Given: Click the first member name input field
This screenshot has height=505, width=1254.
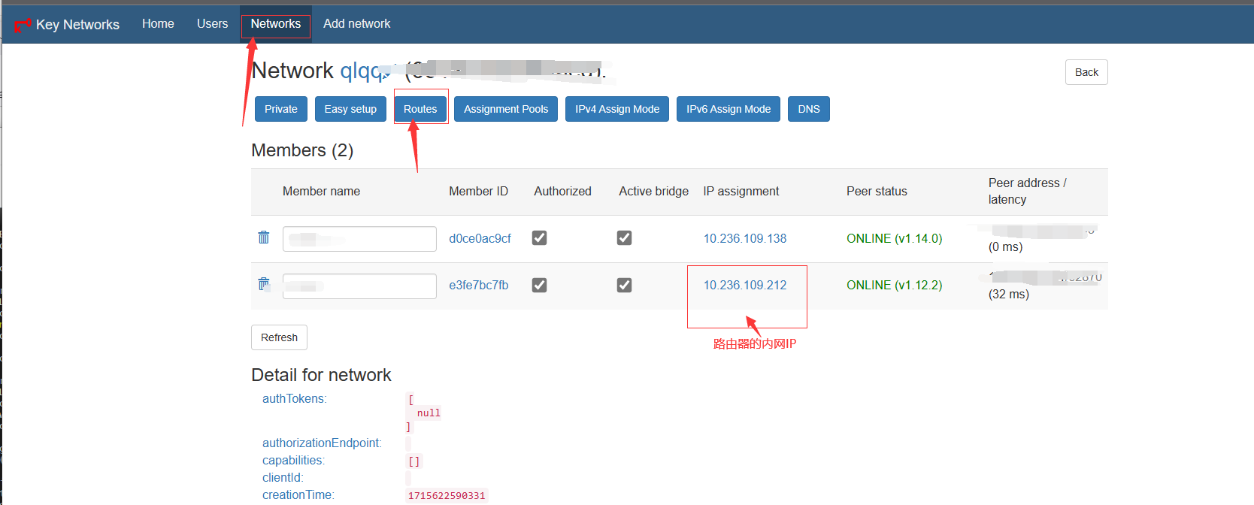Looking at the screenshot, I should pos(359,239).
